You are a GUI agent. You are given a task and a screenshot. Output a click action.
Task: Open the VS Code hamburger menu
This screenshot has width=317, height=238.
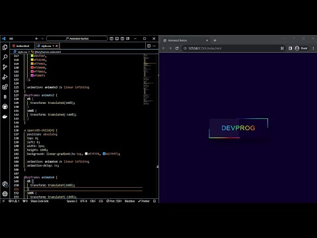coord(11,38)
